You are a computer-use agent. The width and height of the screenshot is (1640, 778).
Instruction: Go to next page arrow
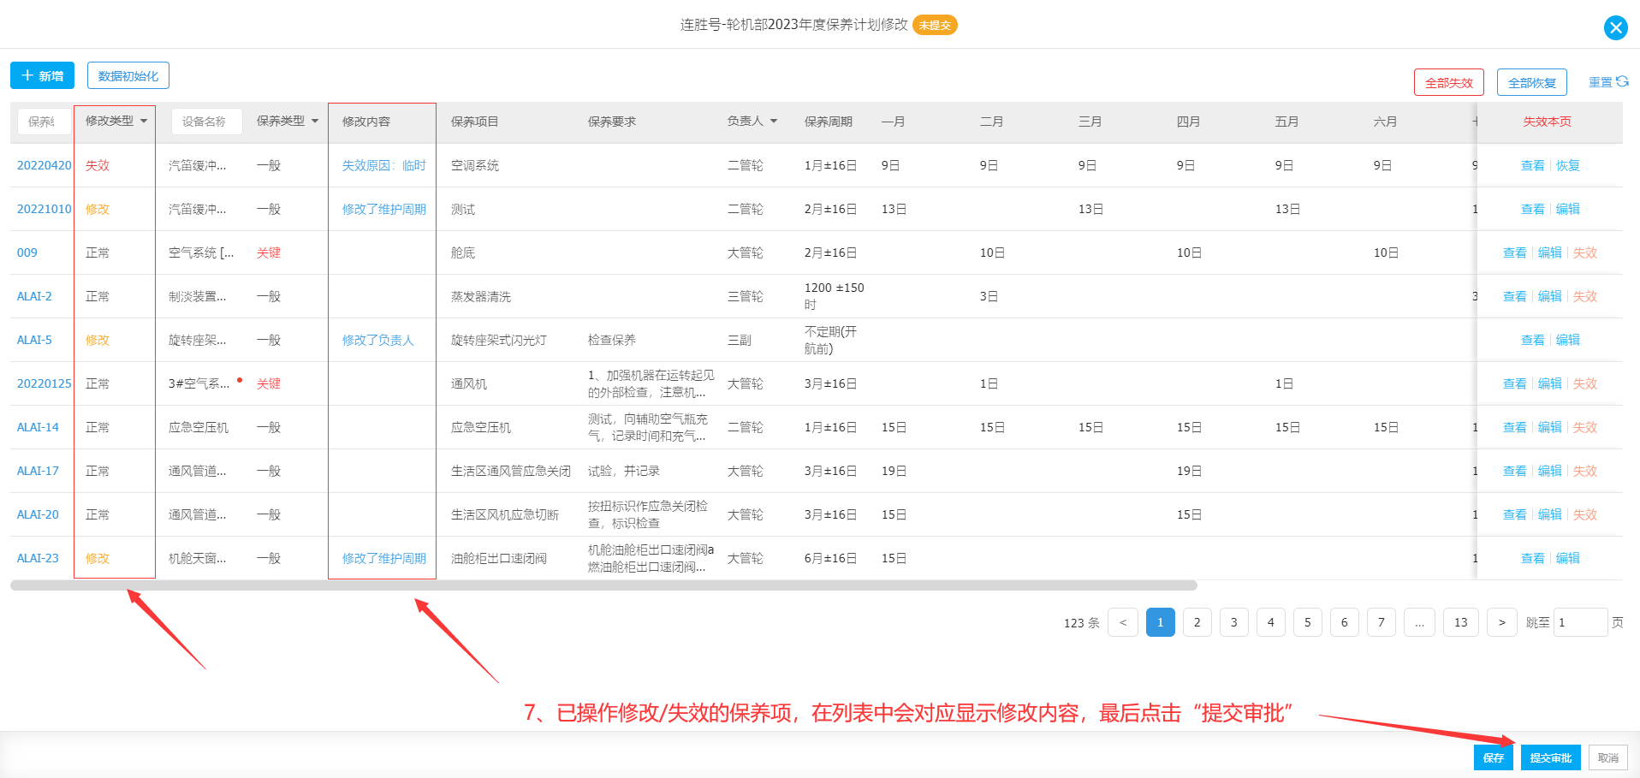pos(1501,622)
